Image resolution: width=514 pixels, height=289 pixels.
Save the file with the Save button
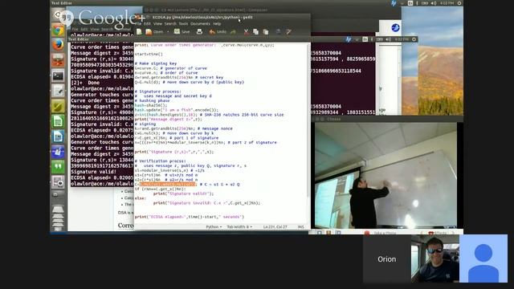[x=182, y=32]
